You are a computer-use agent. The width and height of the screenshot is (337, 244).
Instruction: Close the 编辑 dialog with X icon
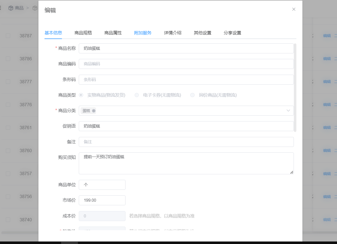pos(294,9)
